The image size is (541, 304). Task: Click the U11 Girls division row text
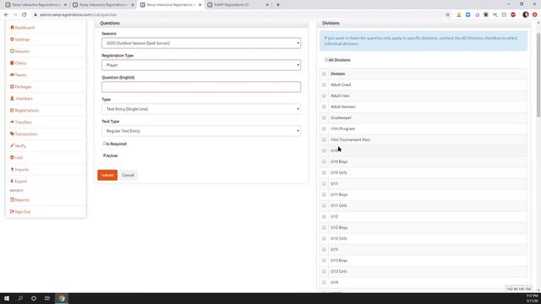[338, 206]
